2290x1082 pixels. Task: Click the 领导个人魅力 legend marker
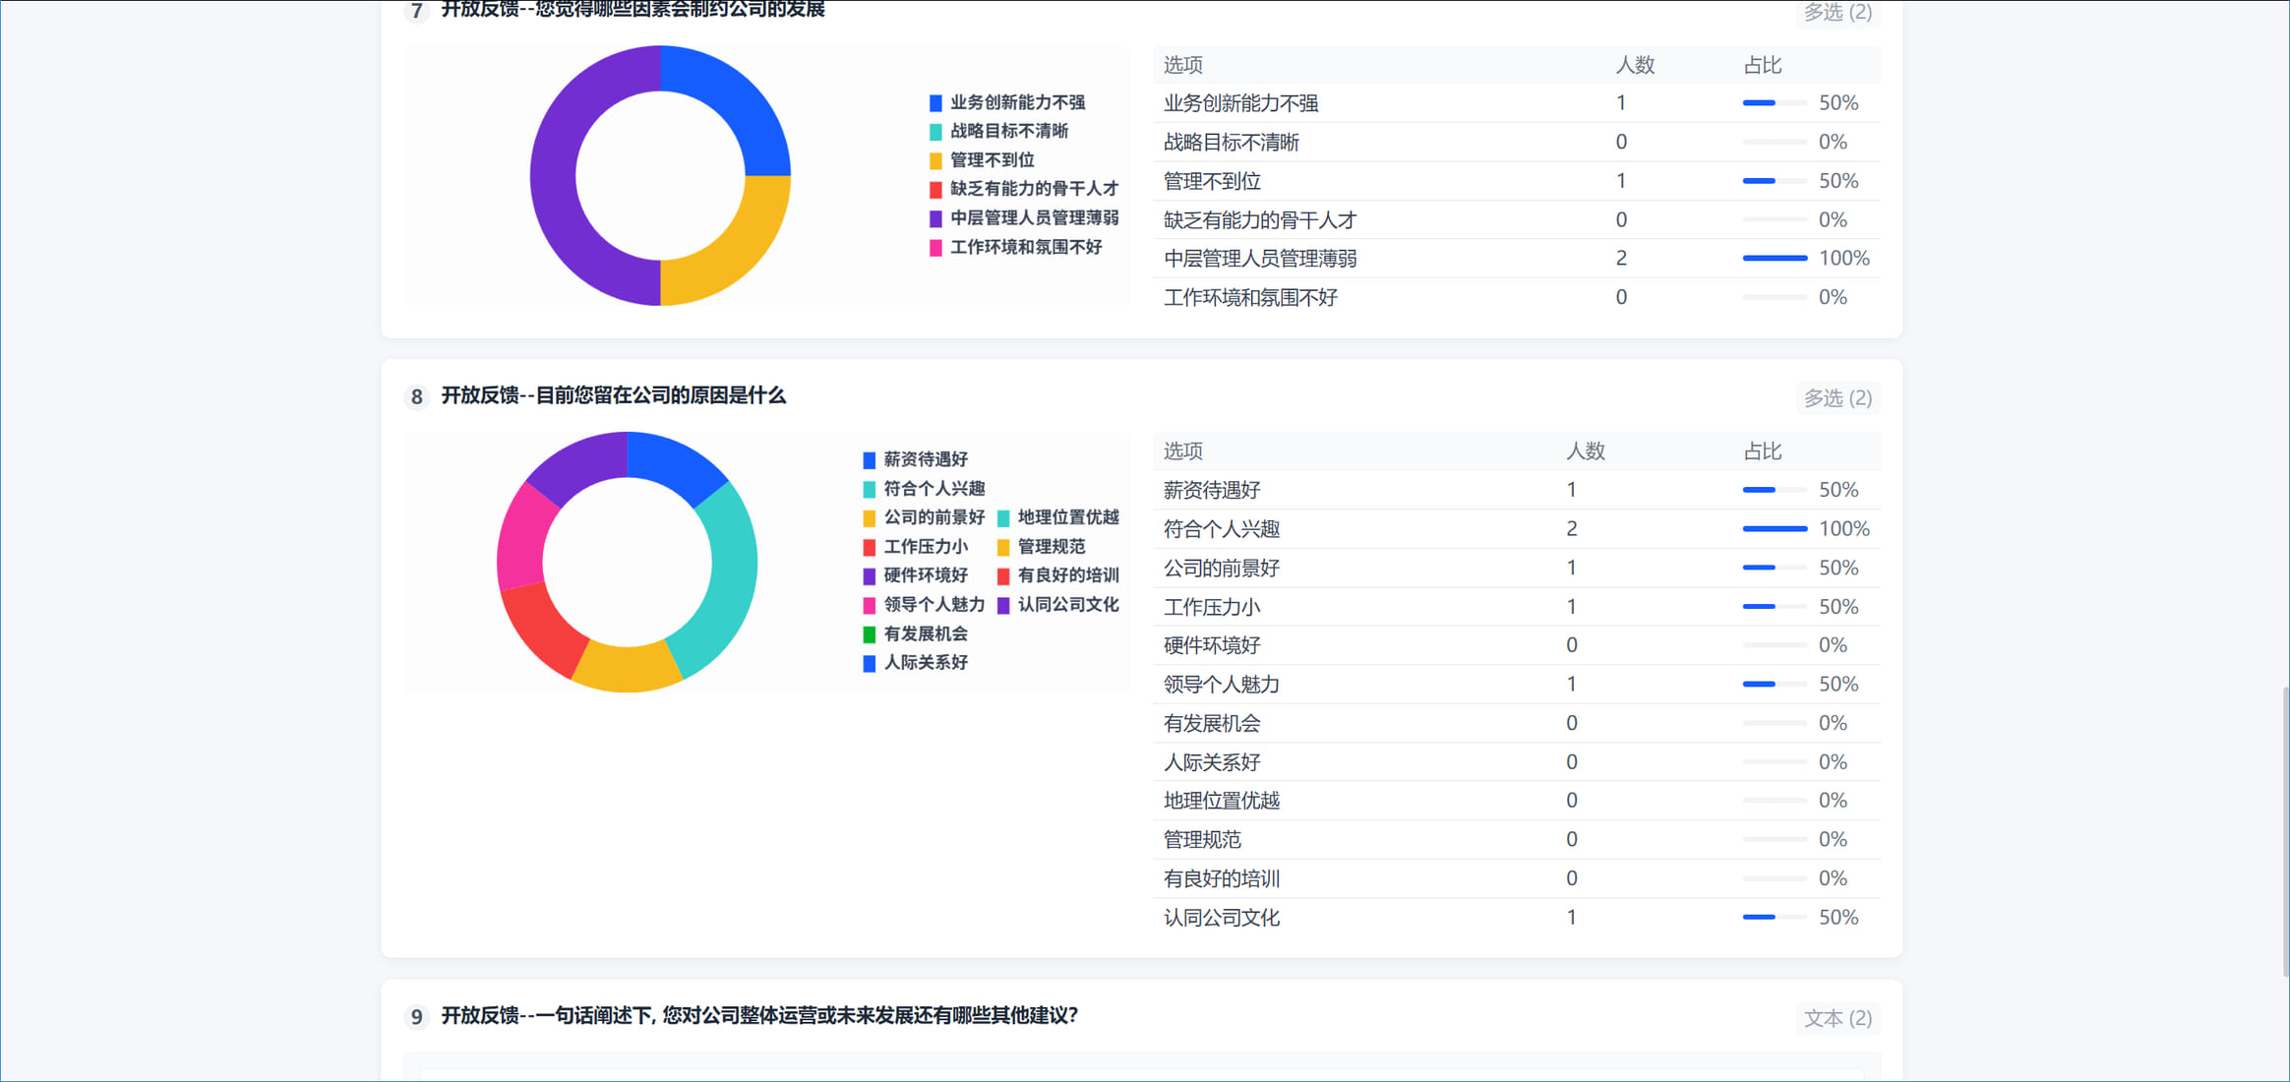[868, 605]
